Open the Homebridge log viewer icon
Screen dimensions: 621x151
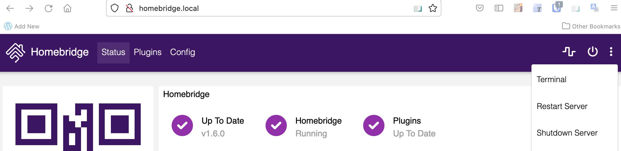point(569,52)
